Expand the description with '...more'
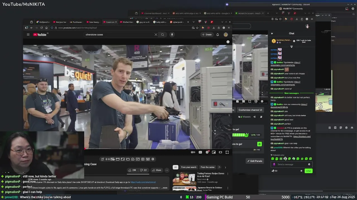Viewport: 357px width, 200px height. point(164,188)
